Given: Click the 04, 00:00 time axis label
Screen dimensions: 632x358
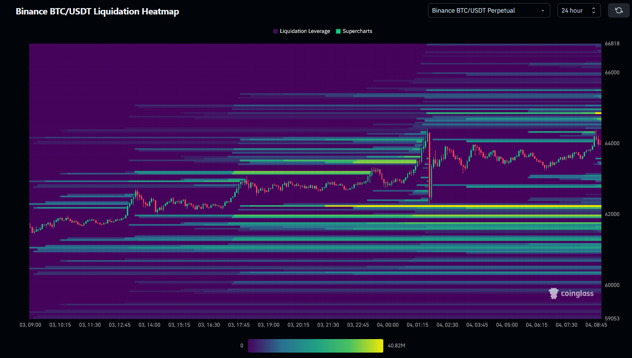Looking at the screenshot, I should coord(388,325).
